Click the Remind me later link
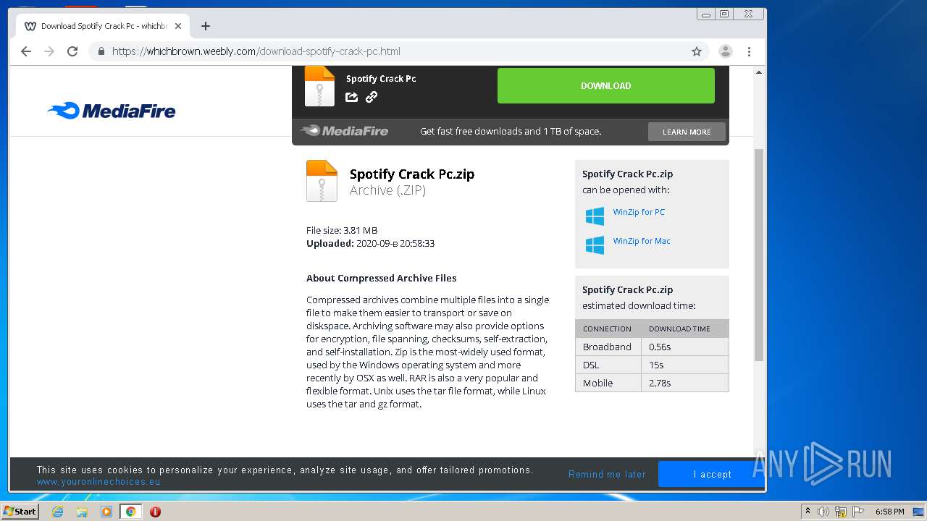Image resolution: width=927 pixels, height=521 pixels. (x=607, y=475)
